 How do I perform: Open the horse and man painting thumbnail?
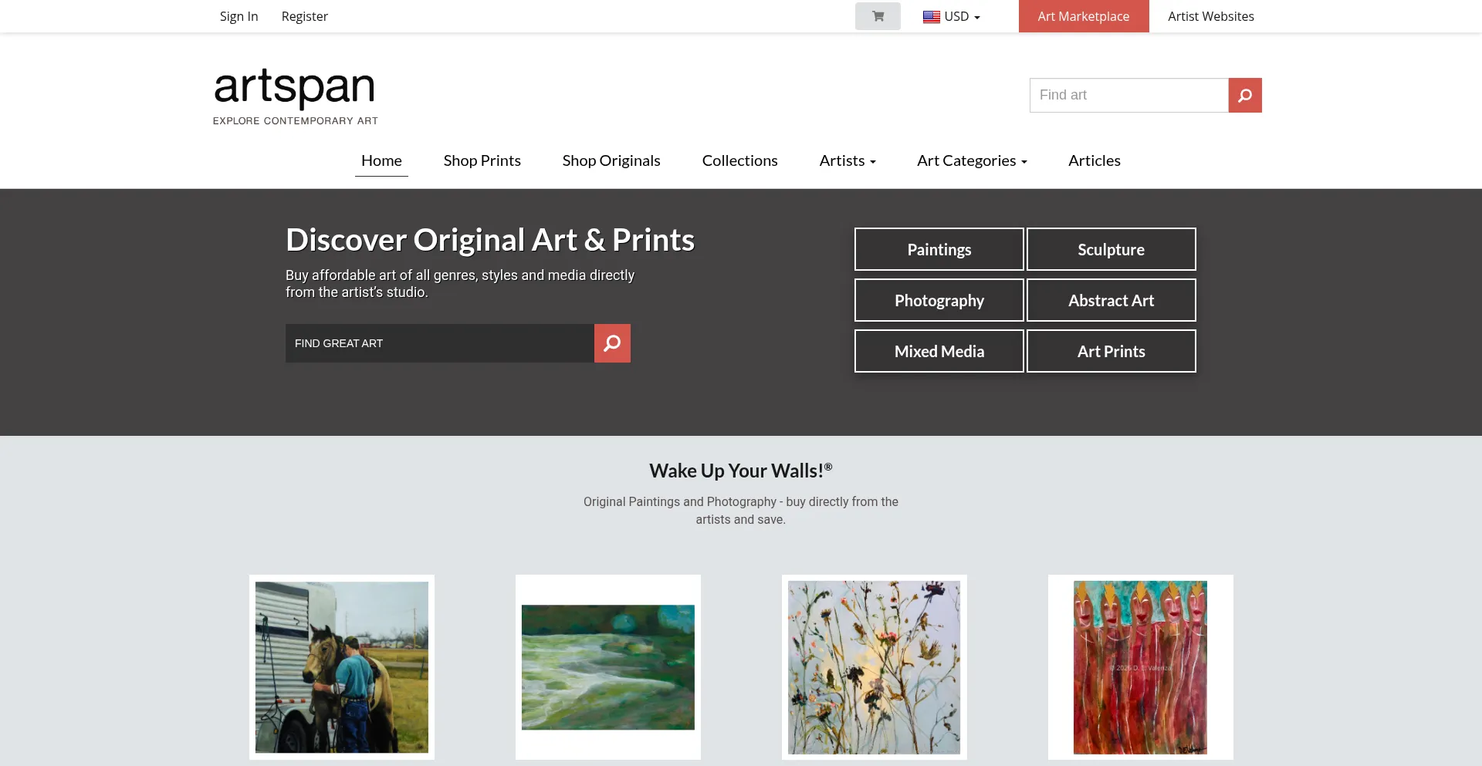(341, 666)
